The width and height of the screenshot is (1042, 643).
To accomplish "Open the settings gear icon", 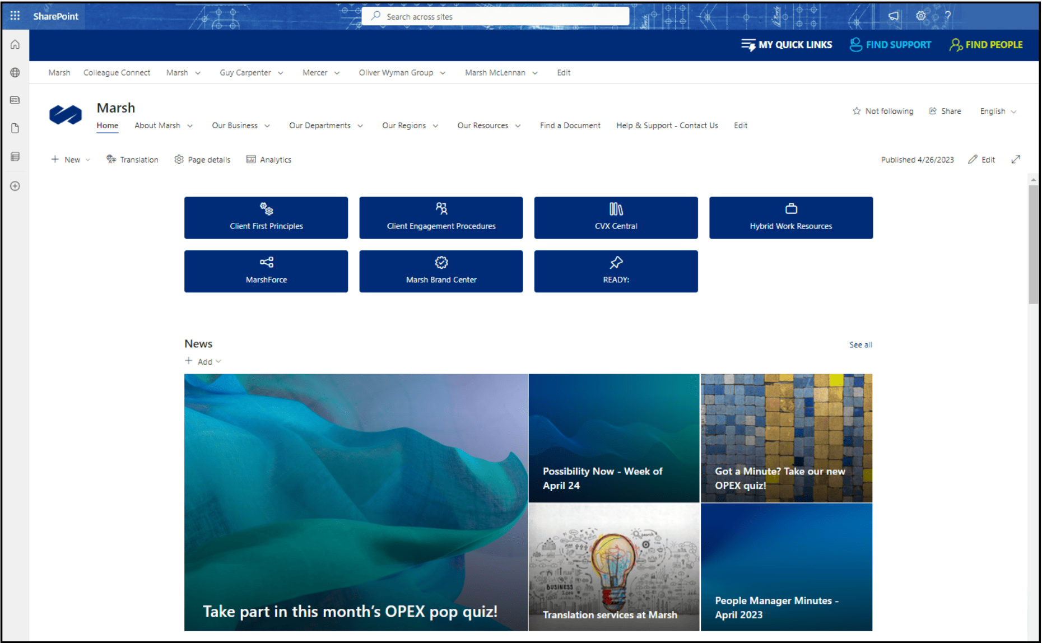I will pyautogui.click(x=920, y=16).
